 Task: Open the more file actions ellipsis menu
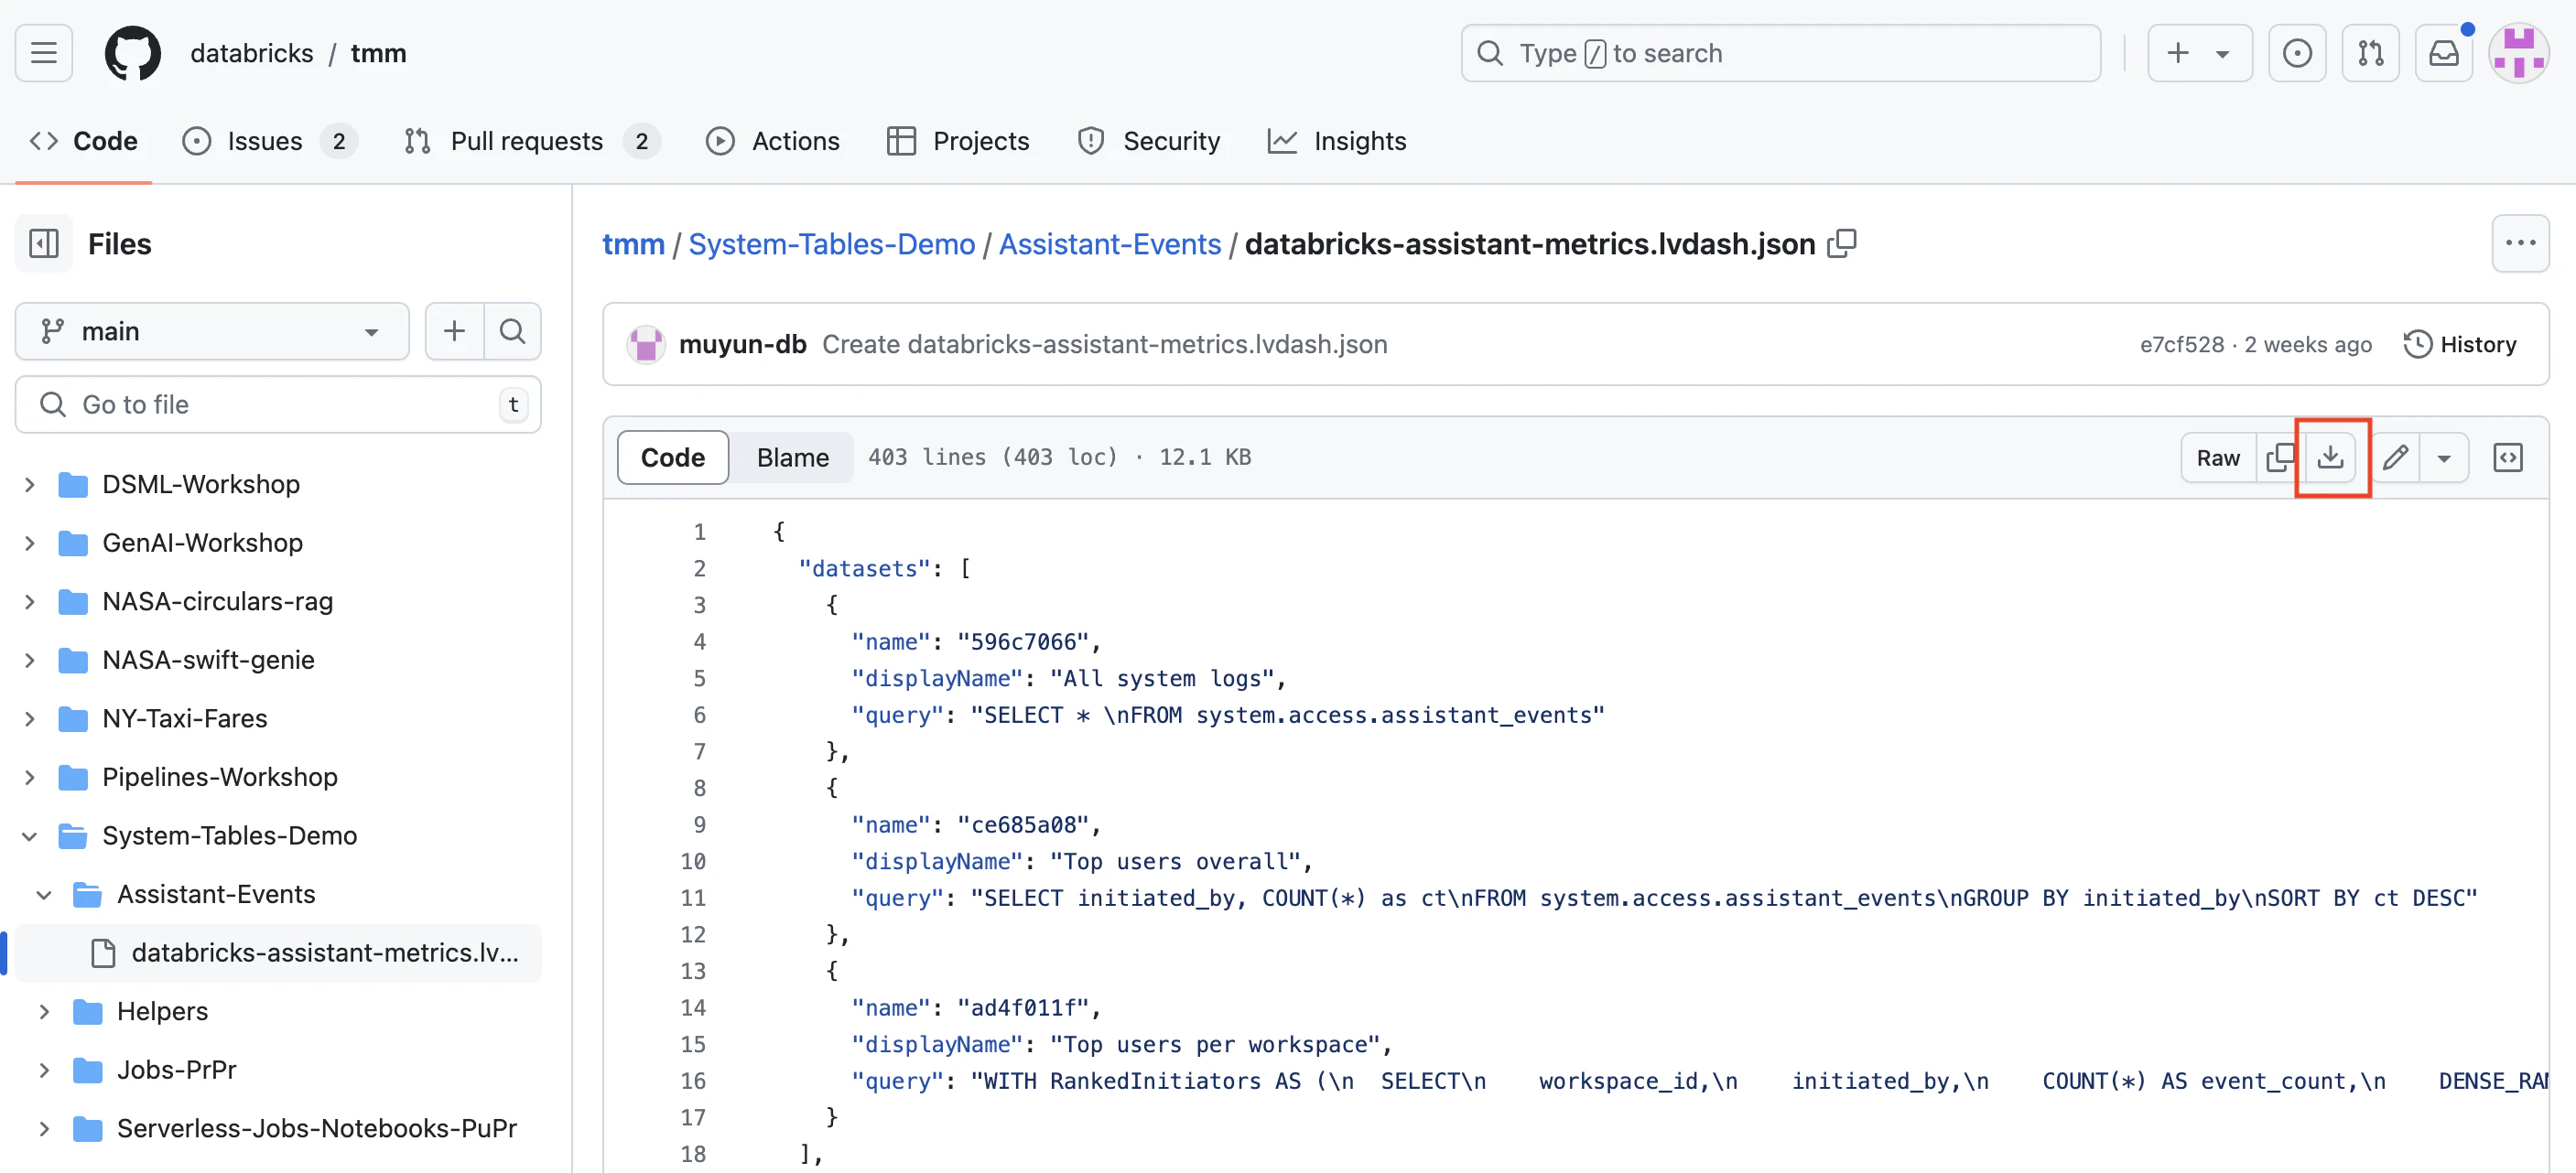click(x=2520, y=243)
